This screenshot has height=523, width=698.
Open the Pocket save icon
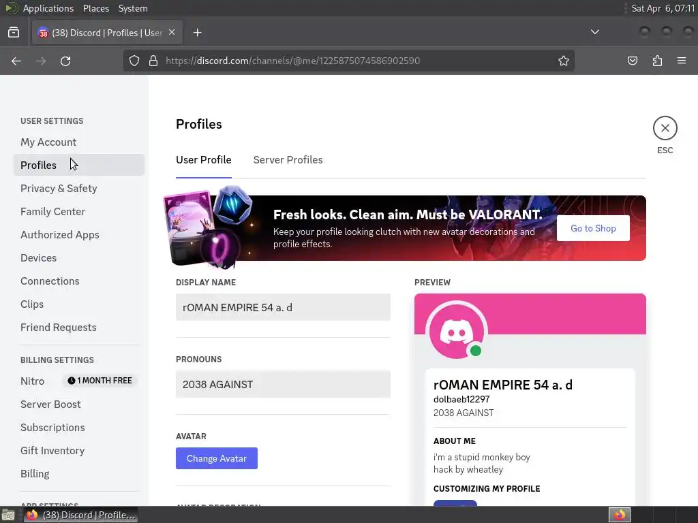click(633, 61)
